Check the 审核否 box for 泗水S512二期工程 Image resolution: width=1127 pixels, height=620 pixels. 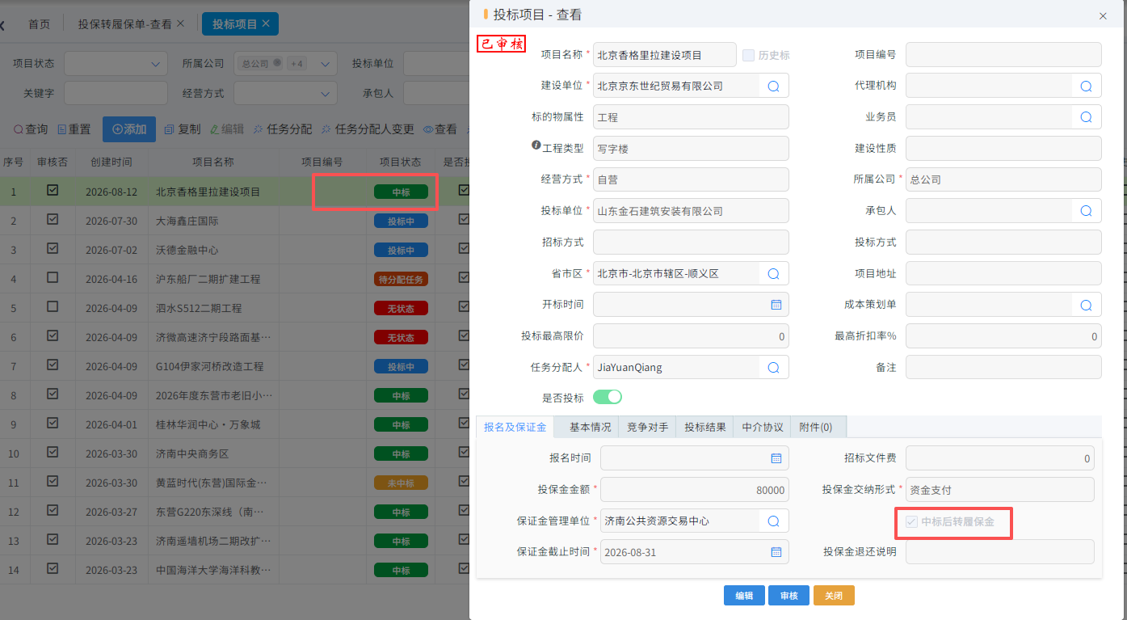[x=53, y=307]
